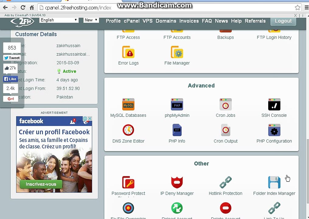The image size is (309, 219).
Task: Click the Fix File Ownership target icon
Action: click(128, 208)
